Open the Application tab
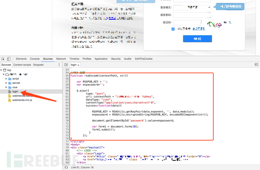Viewport: 260px width, 170px height. 101,59
